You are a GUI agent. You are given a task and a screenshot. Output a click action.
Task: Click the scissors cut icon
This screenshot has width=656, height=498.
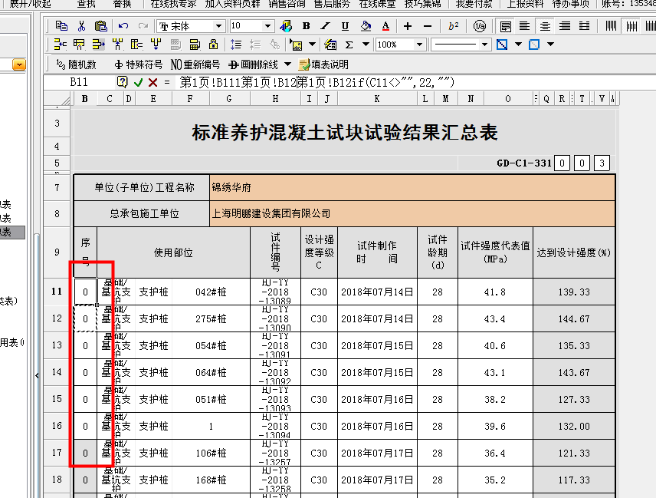[81, 26]
